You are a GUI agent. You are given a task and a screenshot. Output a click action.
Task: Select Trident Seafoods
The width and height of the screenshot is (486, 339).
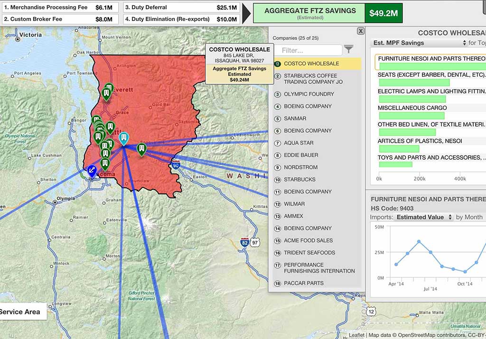(x=318, y=253)
